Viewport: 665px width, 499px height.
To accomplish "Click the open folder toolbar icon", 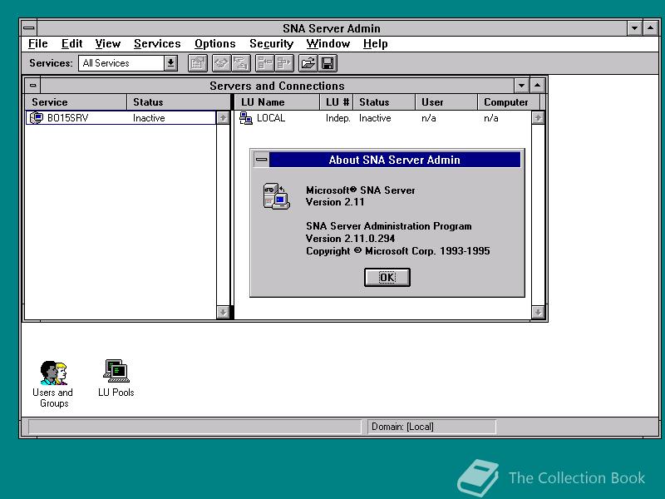I will (x=308, y=64).
